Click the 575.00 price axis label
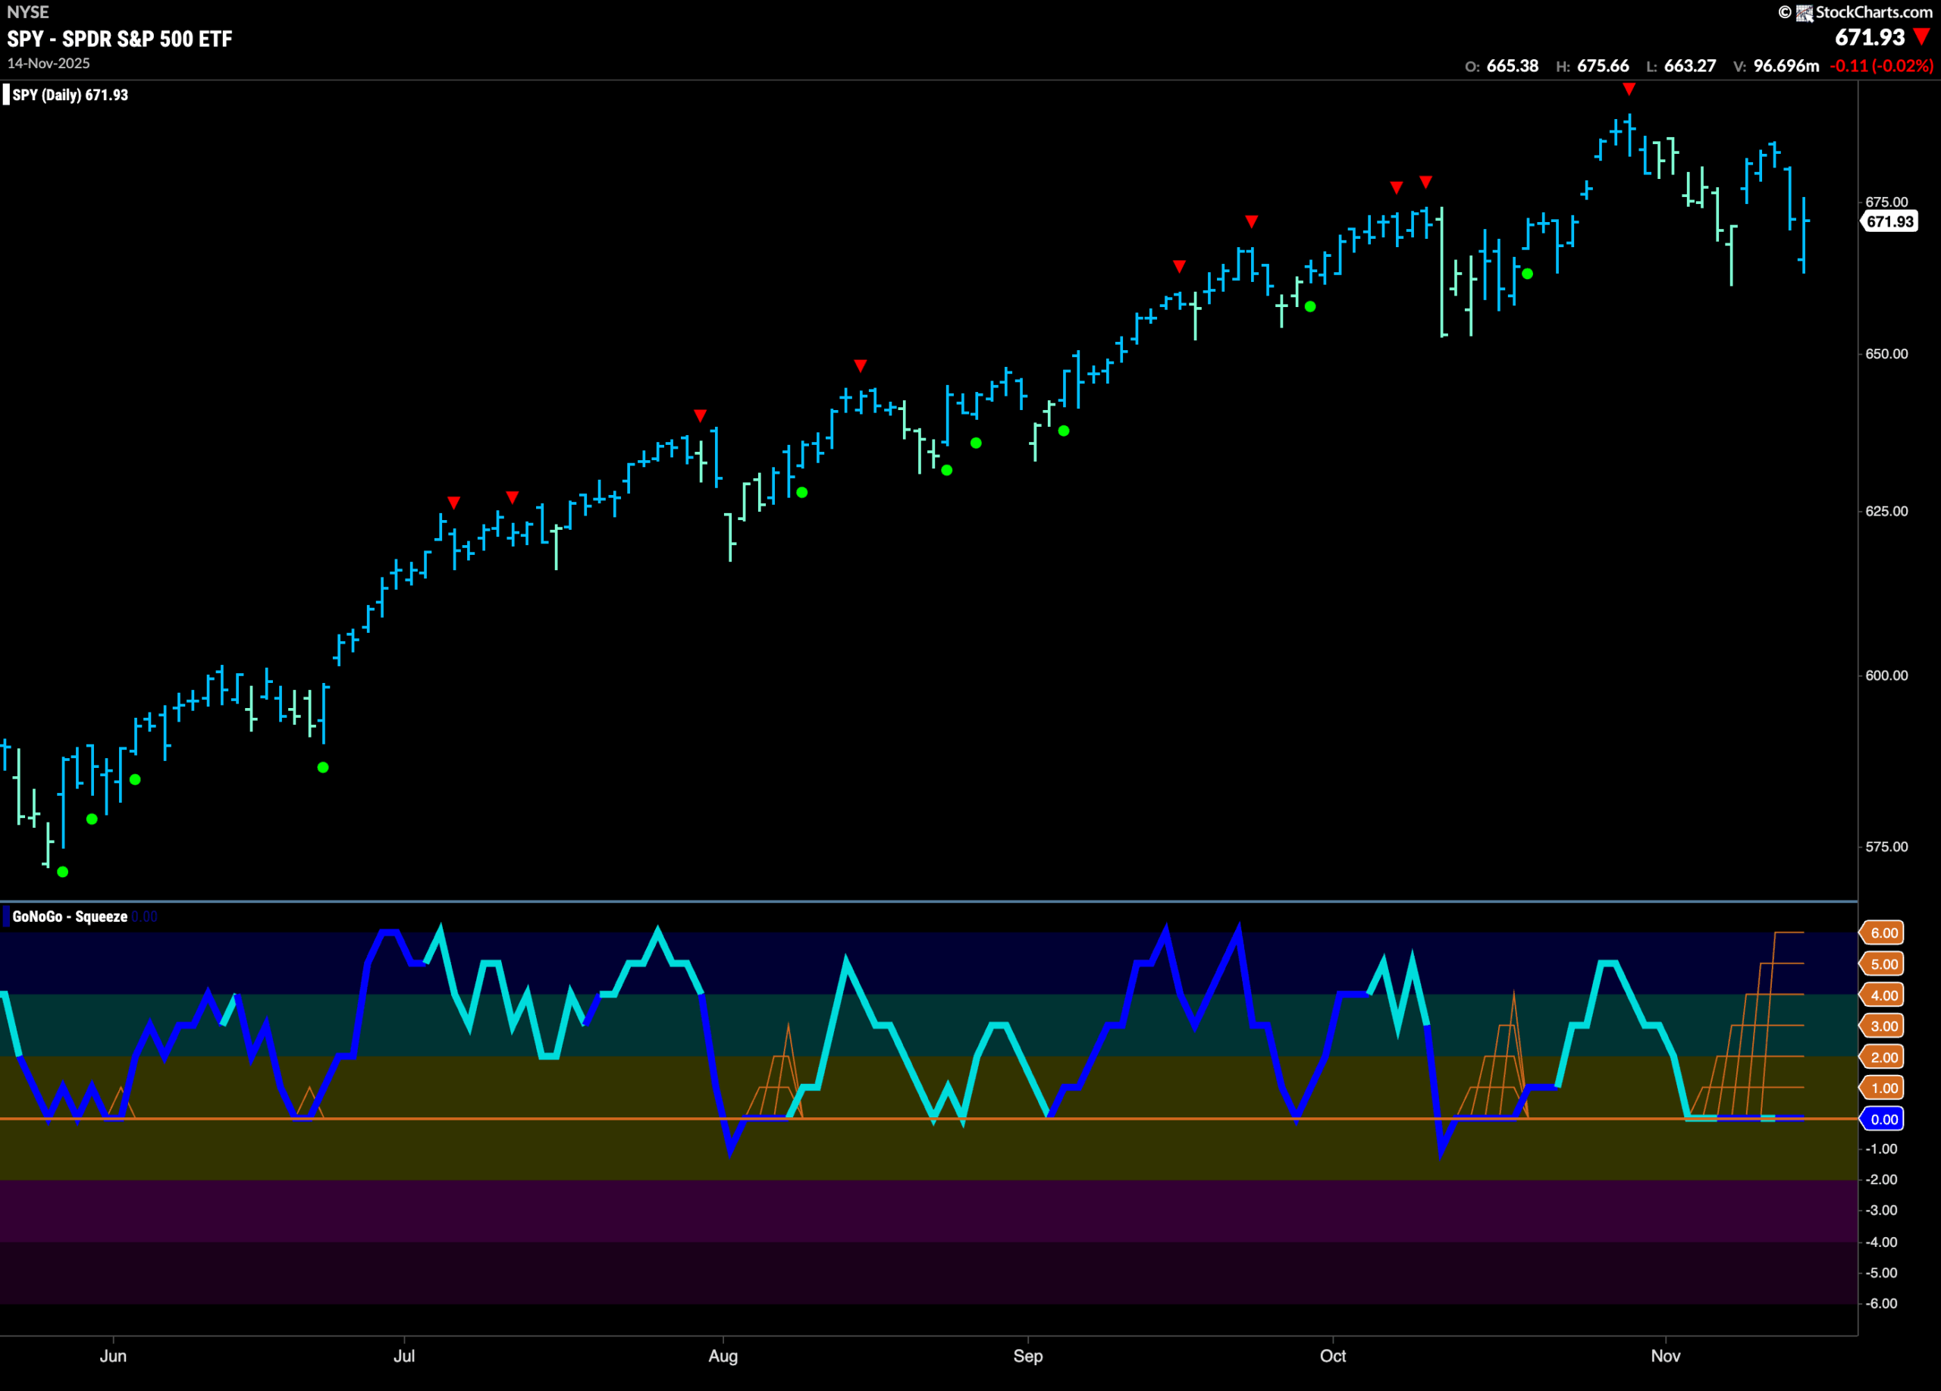 coord(1887,846)
